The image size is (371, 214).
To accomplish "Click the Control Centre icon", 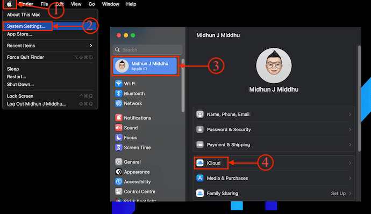I will (x=118, y=191).
